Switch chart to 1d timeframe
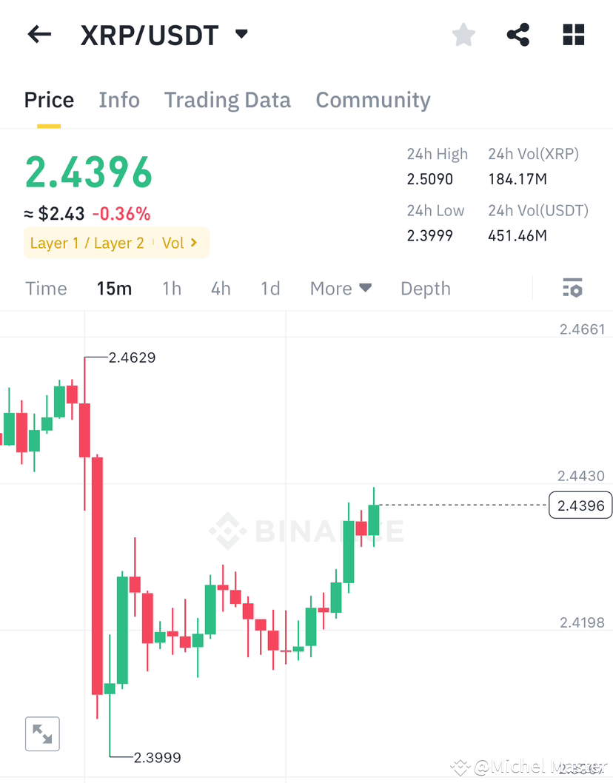This screenshot has width=613, height=783. point(269,288)
